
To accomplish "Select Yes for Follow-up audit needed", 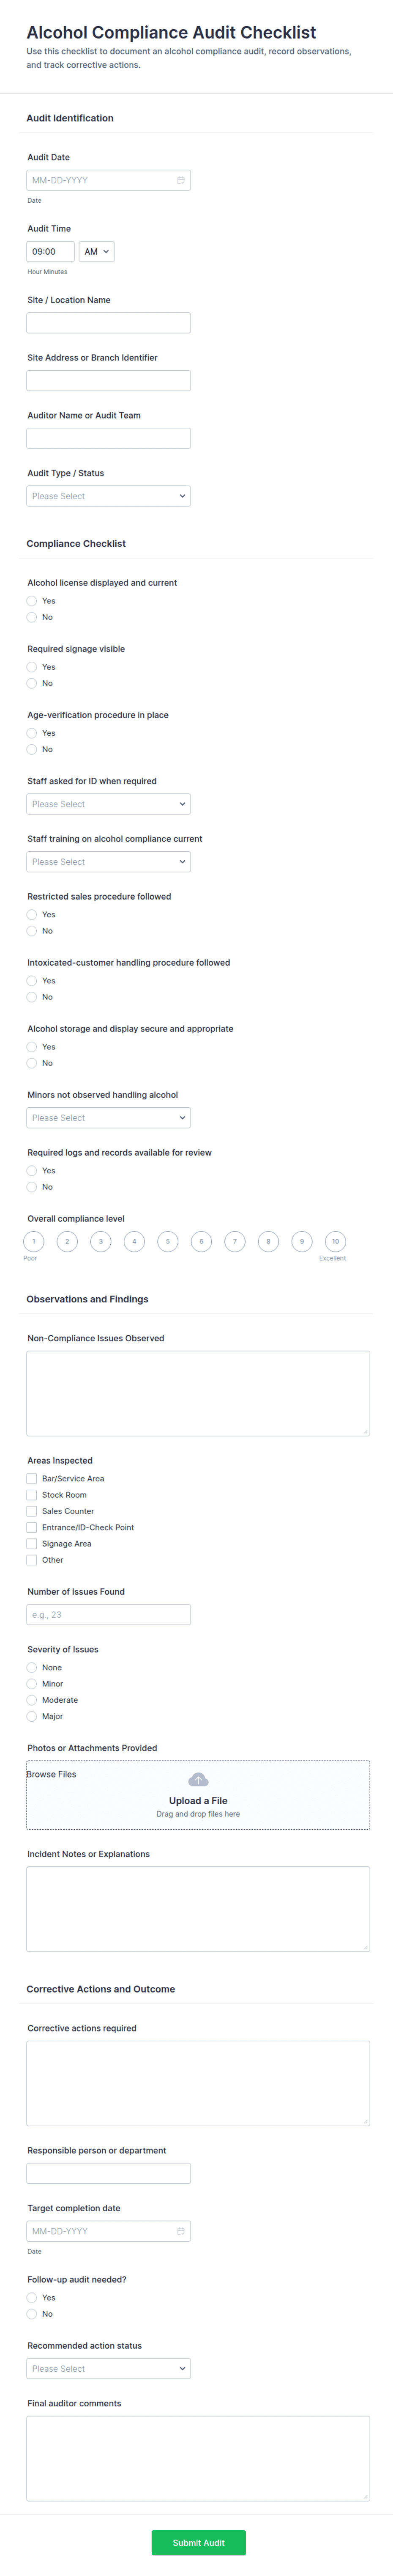I will tap(32, 2298).
